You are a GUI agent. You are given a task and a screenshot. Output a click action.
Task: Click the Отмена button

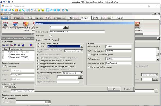tap(127, 89)
